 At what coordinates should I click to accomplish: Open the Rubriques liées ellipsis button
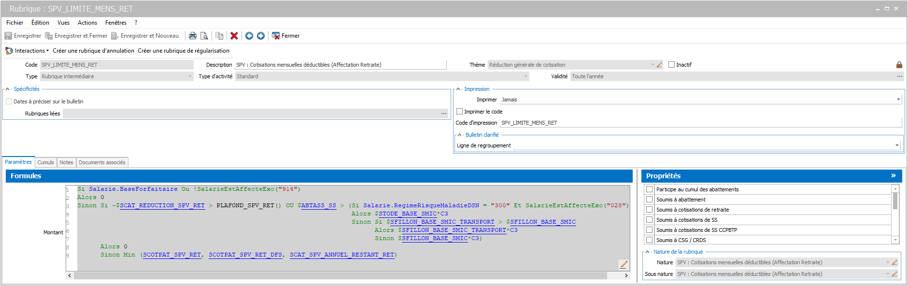click(444, 114)
